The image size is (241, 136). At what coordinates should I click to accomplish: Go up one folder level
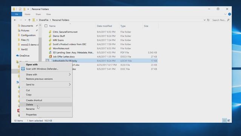pos(29,20)
